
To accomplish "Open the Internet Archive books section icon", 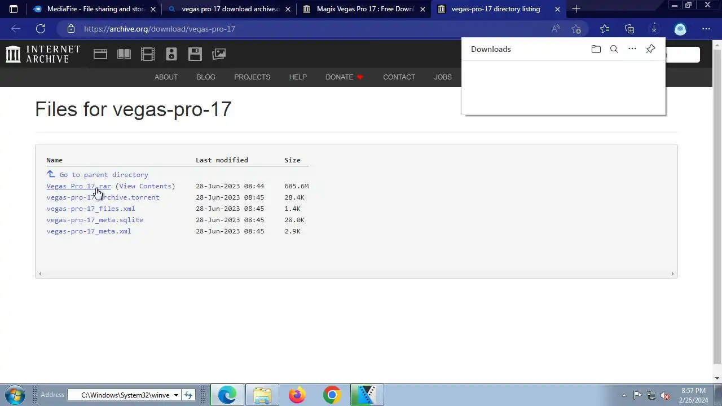I will tap(124, 54).
